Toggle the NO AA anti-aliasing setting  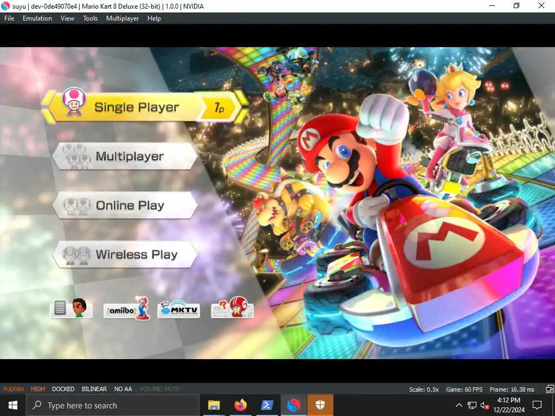click(123, 389)
